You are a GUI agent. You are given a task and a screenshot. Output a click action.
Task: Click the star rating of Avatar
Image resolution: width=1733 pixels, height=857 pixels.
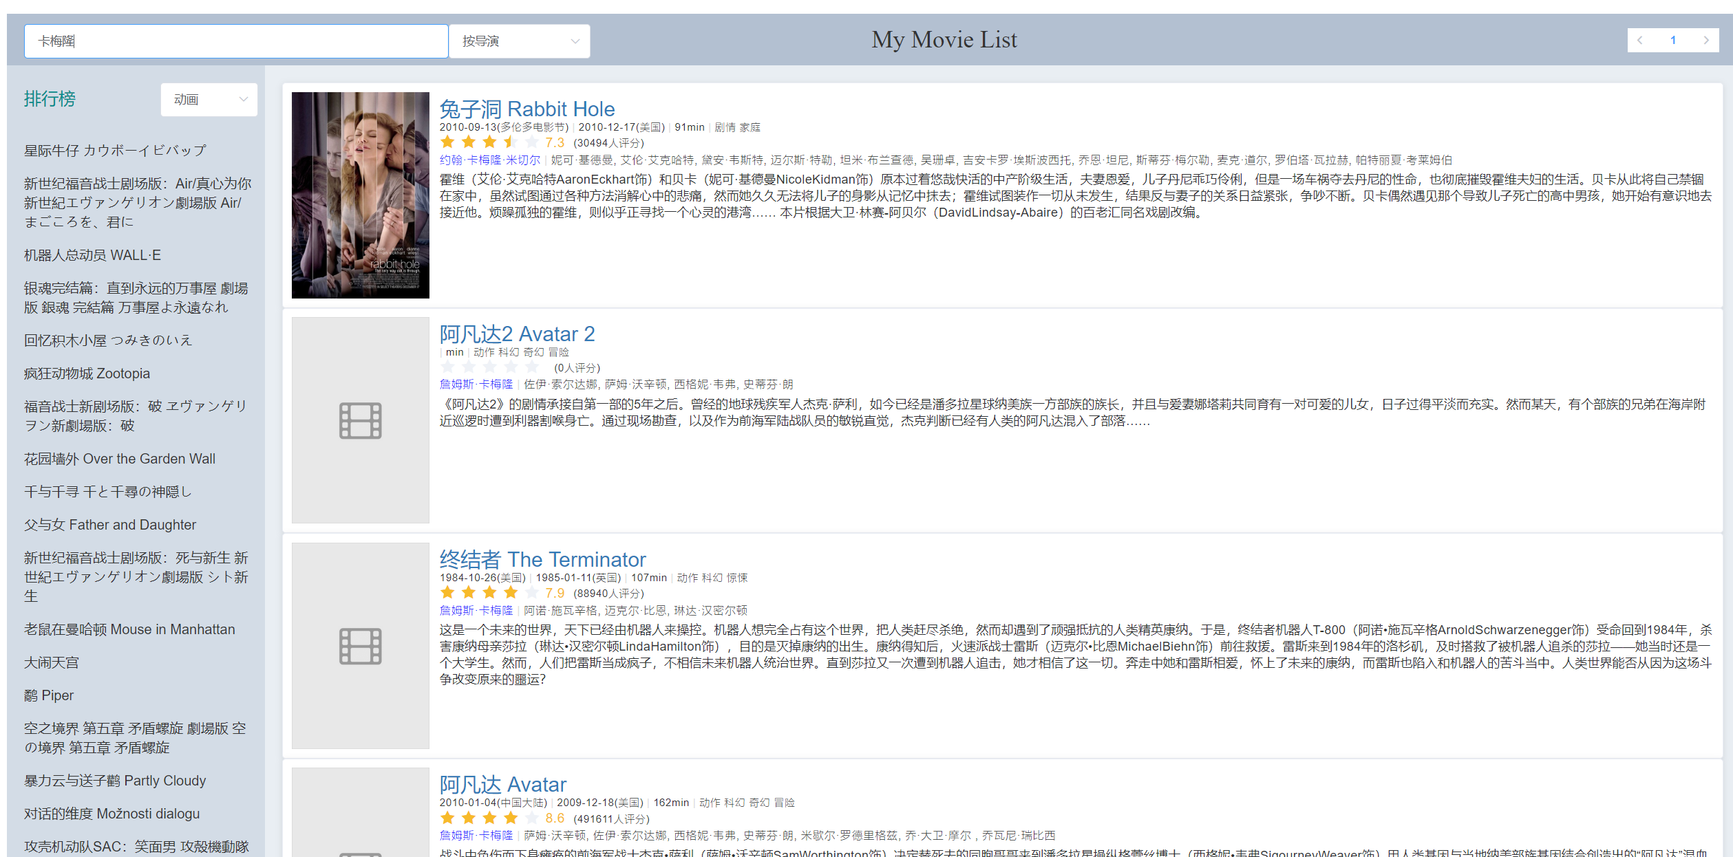pos(489,818)
